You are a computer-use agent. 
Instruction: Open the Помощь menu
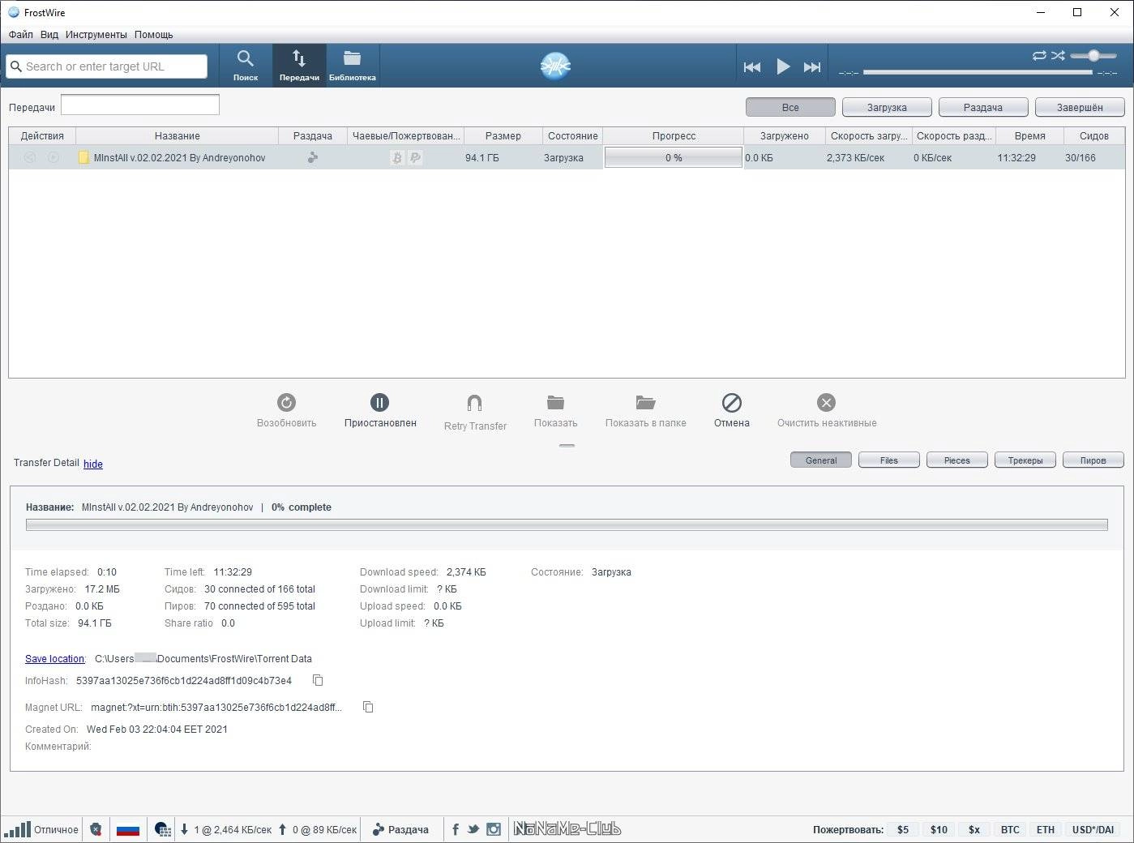point(154,35)
